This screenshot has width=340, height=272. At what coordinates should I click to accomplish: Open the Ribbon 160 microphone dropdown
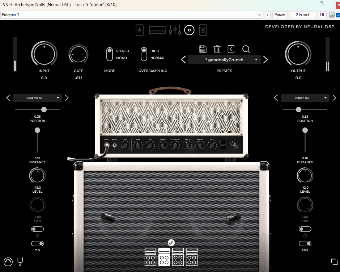(305, 98)
